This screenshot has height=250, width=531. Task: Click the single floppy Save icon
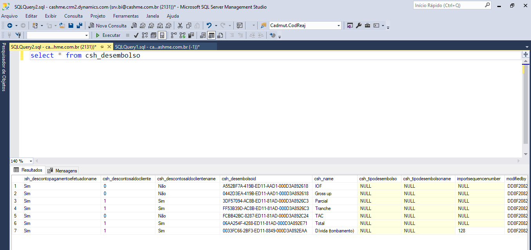click(71, 25)
